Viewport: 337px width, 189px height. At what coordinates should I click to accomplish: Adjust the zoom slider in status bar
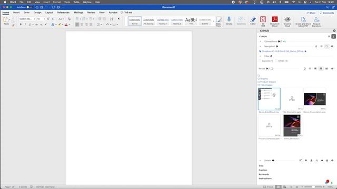pyautogui.click(x=313, y=187)
